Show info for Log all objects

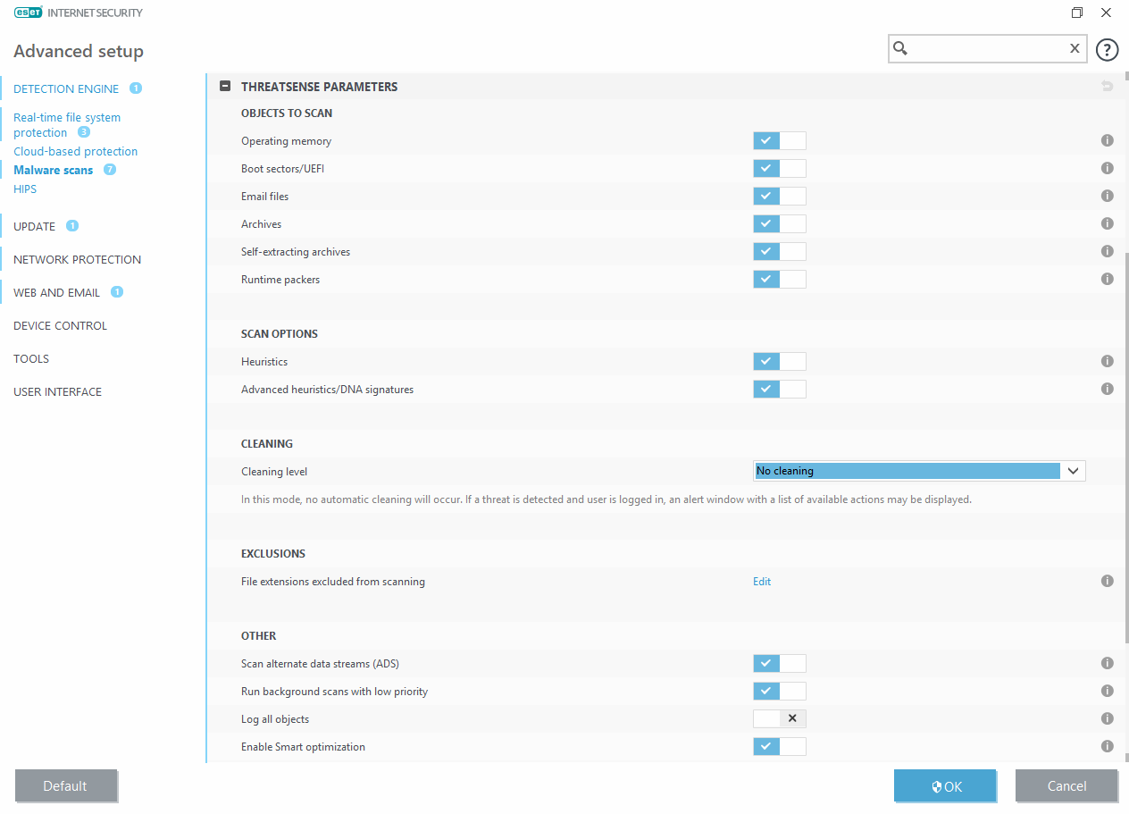click(x=1107, y=718)
